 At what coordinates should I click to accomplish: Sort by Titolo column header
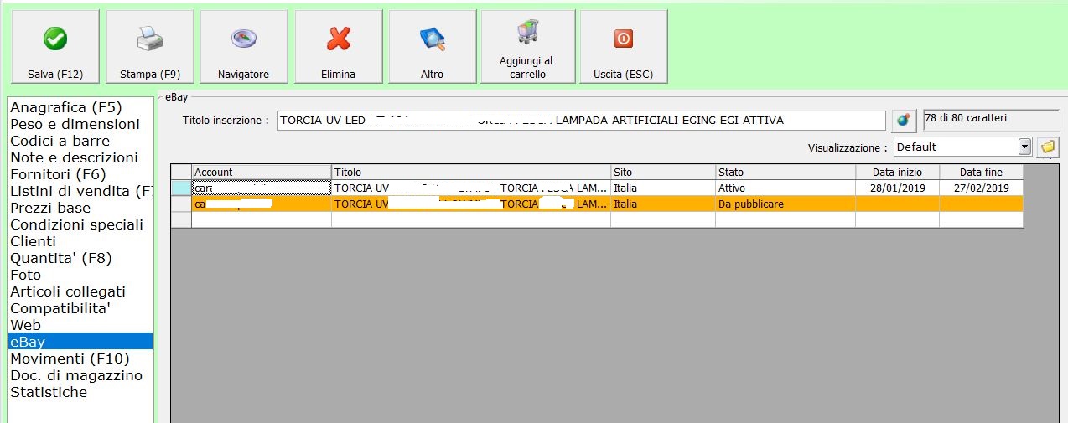click(471, 172)
